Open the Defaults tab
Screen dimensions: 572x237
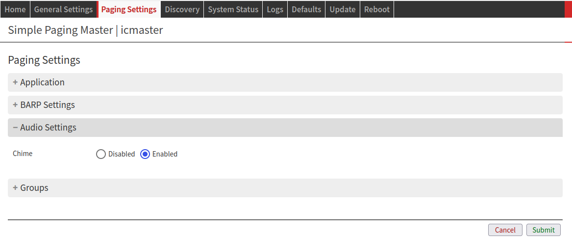(x=306, y=9)
